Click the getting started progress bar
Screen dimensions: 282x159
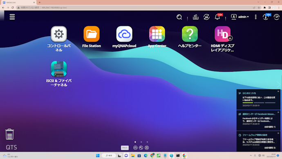click(x=259, y=102)
